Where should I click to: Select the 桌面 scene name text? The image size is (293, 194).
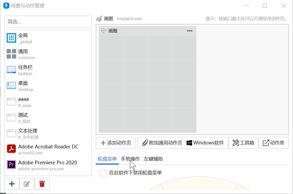(x=23, y=83)
